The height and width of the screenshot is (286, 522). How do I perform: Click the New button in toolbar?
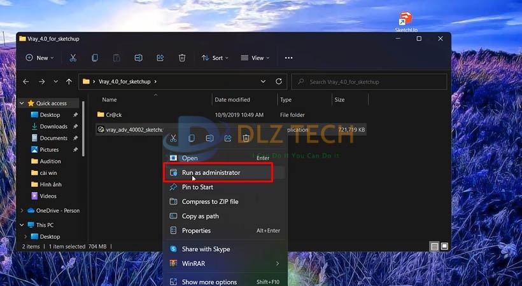point(39,58)
